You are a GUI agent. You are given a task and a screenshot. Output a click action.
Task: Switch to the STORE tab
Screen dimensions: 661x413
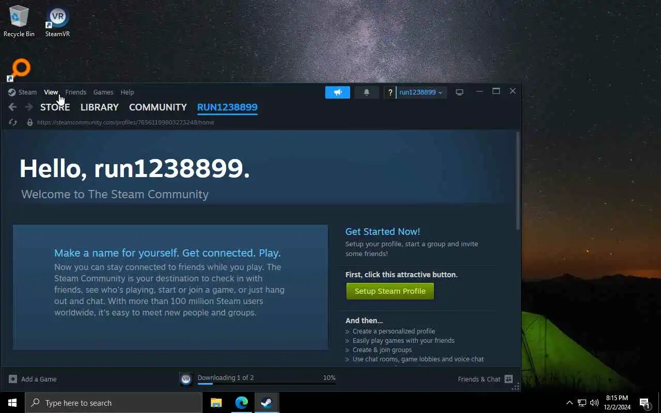point(55,107)
